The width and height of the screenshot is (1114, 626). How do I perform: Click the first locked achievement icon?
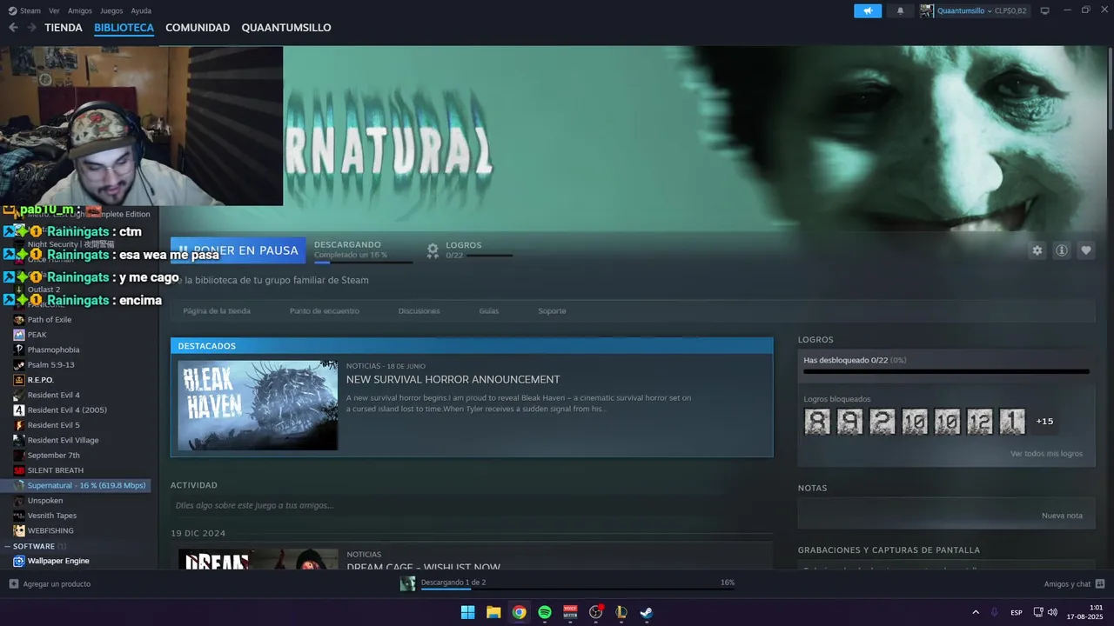(817, 422)
